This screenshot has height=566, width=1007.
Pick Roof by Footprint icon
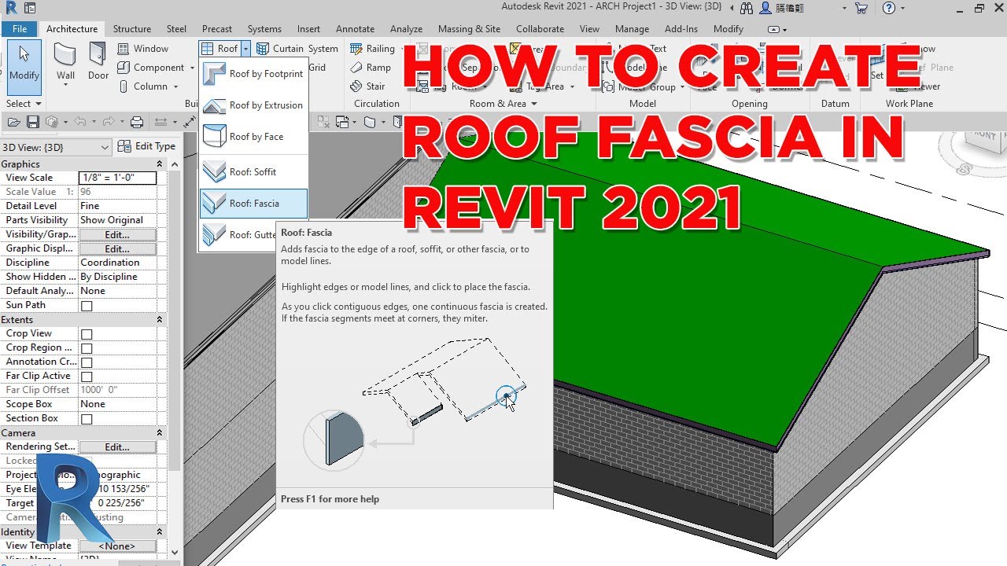(x=214, y=74)
